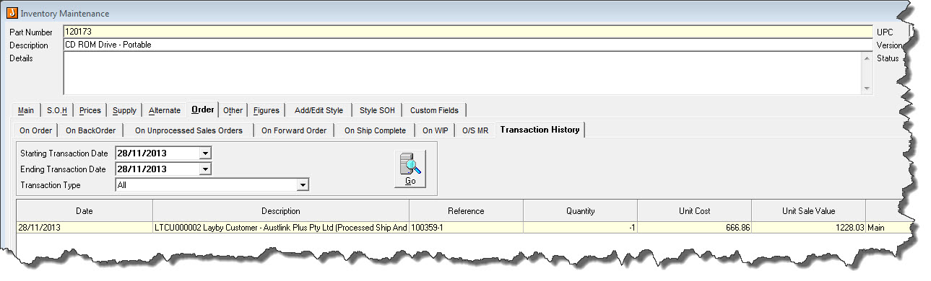Sort by the Unit Cost column header
Screen dimensions: 931x281
coord(695,211)
